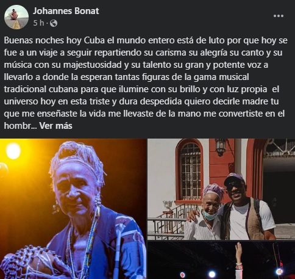This screenshot has width=295, height=279.
Task: Click the arched window in the outdoor photo
Action: [190, 171]
